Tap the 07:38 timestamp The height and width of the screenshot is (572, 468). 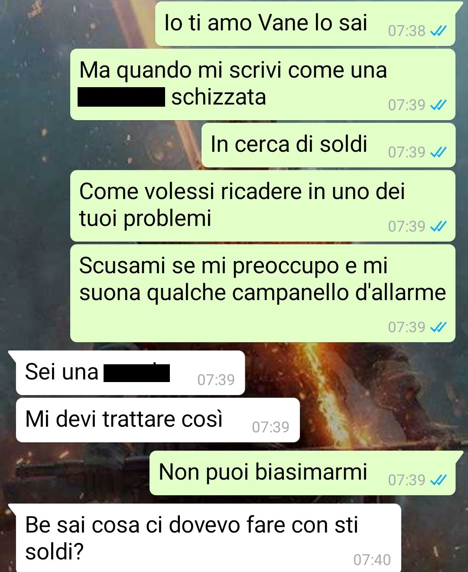pos(406,31)
